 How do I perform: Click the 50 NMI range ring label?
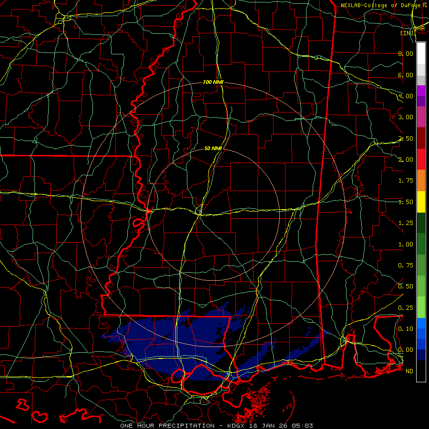213,149
